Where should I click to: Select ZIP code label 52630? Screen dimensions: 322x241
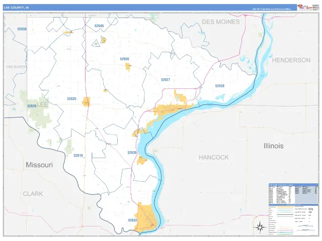point(22,29)
